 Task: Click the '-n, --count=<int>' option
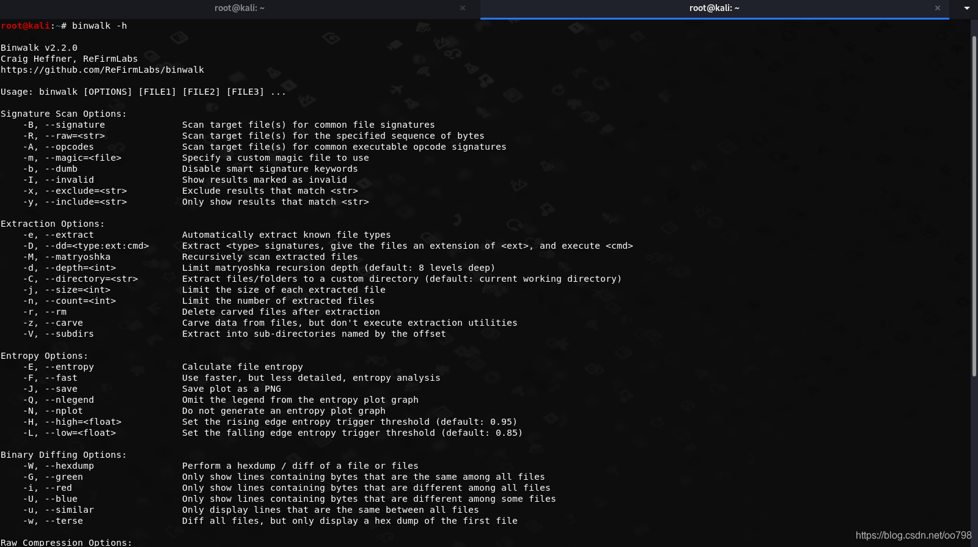click(70, 301)
